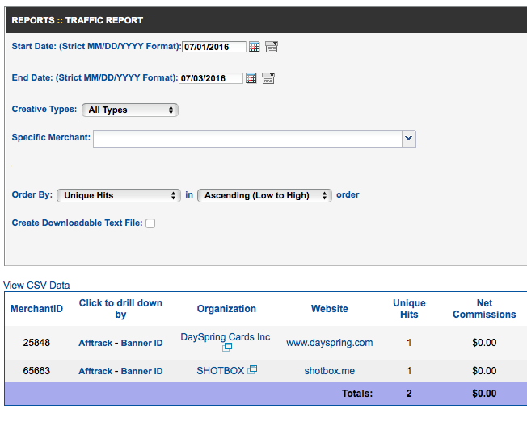This screenshot has height=421, width=527.
Task: Open the shotbox.me website link
Action: click(330, 371)
